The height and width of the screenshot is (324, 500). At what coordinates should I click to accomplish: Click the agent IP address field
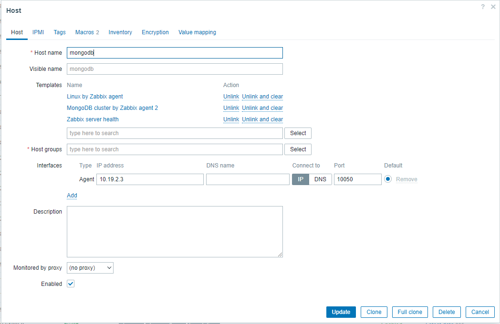[x=150, y=179]
